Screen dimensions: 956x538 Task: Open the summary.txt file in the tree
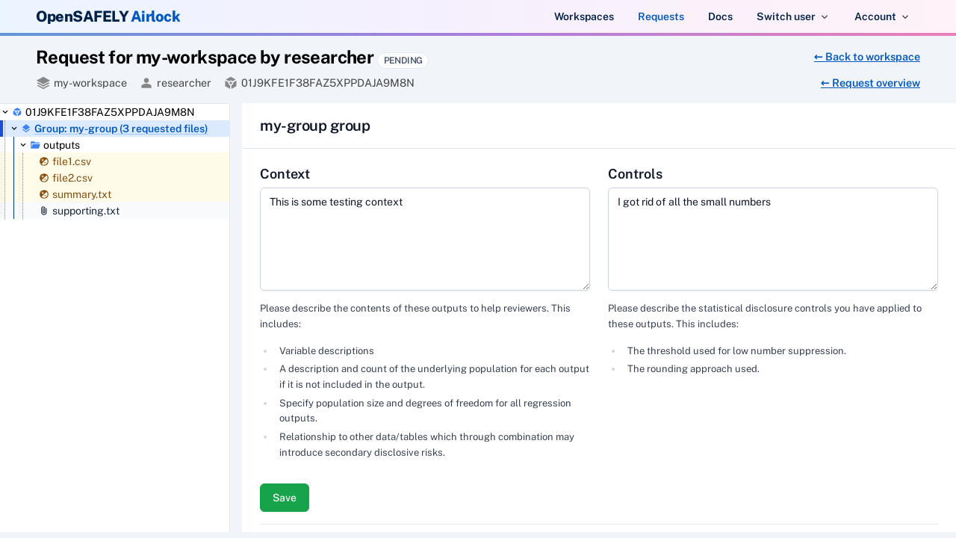click(x=81, y=194)
